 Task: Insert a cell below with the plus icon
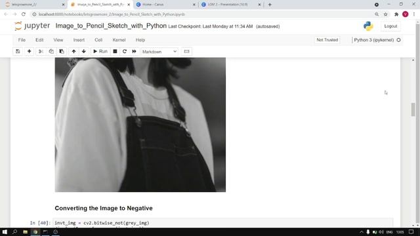pyautogui.click(x=29, y=51)
